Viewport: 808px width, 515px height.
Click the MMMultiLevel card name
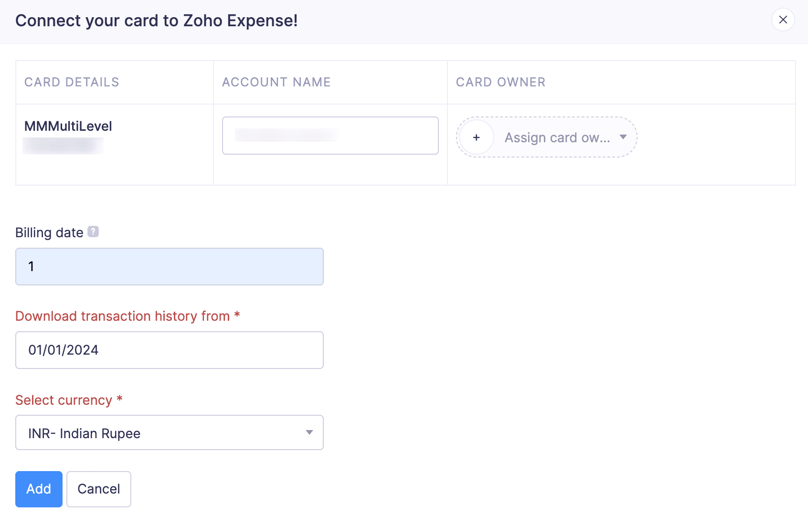coord(68,126)
